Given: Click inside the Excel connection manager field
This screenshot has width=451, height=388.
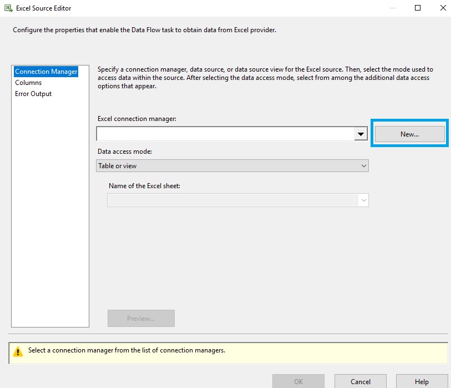Looking at the screenshot, I should coord(225,134).
